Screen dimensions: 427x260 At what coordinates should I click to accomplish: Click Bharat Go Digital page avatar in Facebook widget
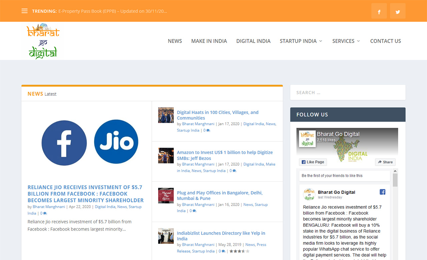307,139
